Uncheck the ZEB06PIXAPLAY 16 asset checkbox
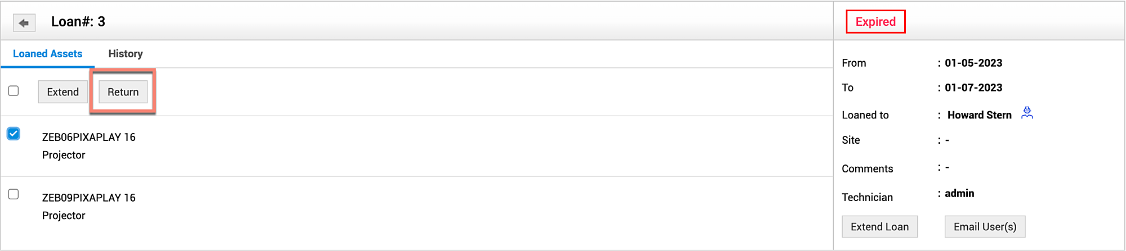The width and height of the screenshot is (1126, 251). (x=14, y=134)
